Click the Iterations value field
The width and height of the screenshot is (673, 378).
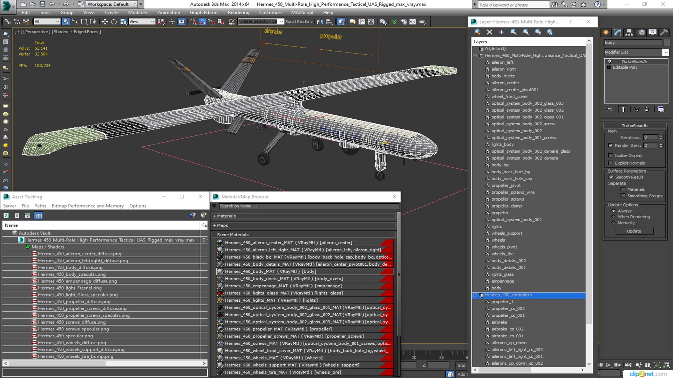(651, 138)
